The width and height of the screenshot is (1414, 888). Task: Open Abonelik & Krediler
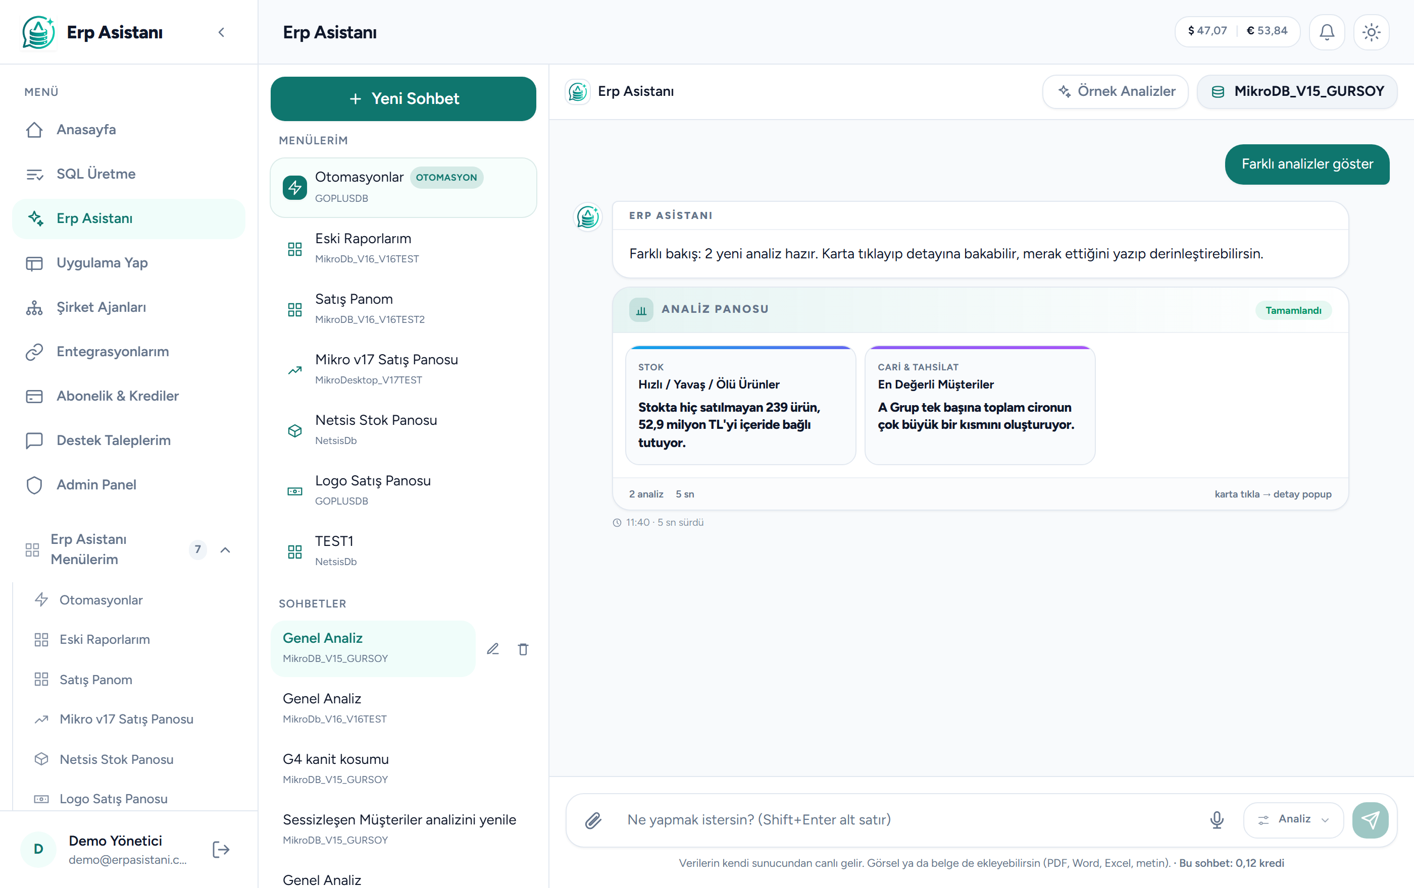[129, 397]
